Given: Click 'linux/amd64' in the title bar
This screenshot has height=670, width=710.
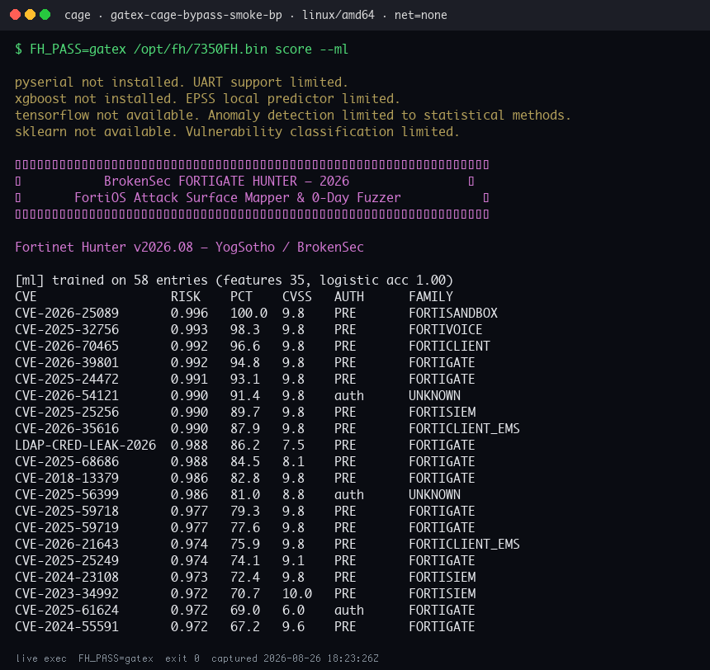Looking at the screenshot, I should click(338, 15).
